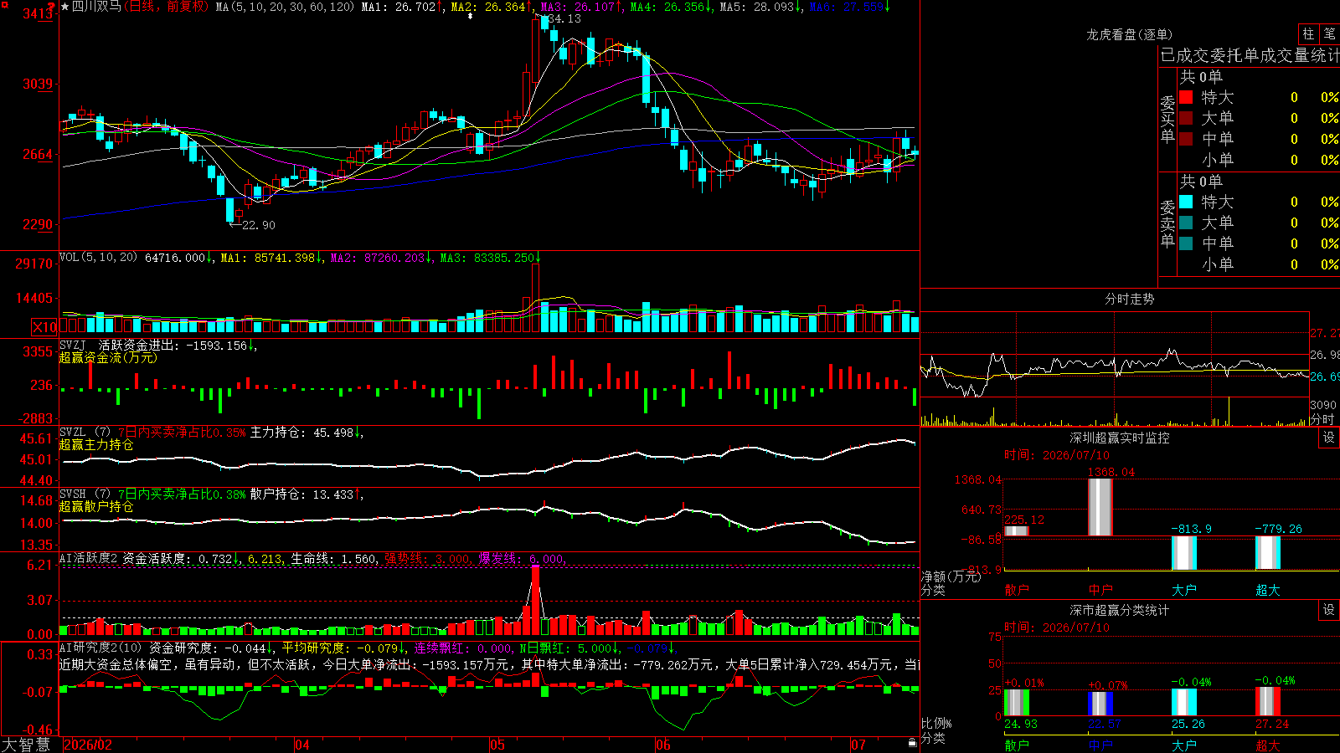Click the AI活跃度2 indicator name
The image size is (1340, 753).
(89, 558)
